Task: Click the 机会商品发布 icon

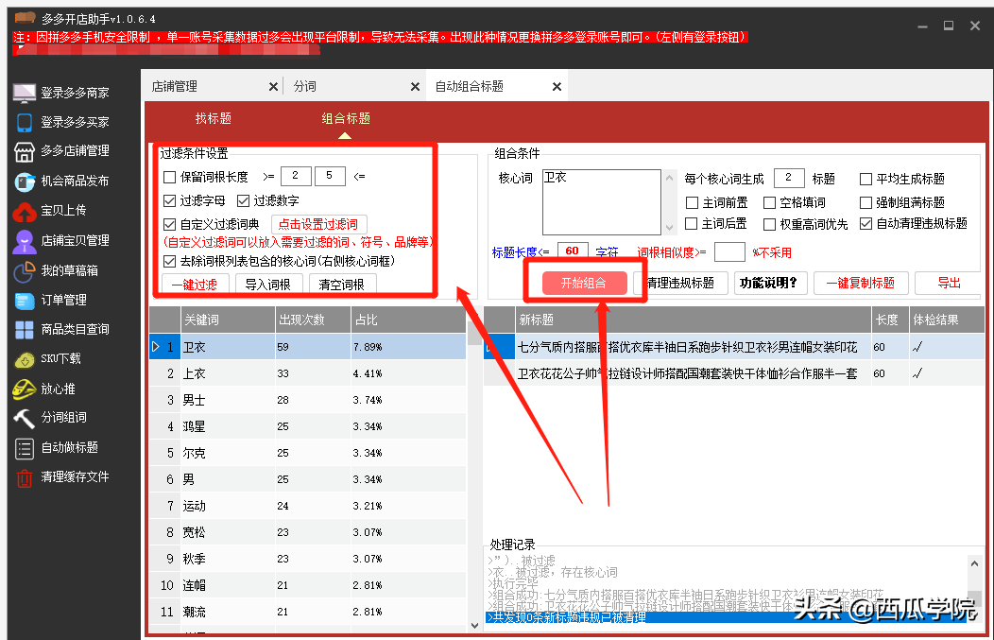Action: [24, 182]
